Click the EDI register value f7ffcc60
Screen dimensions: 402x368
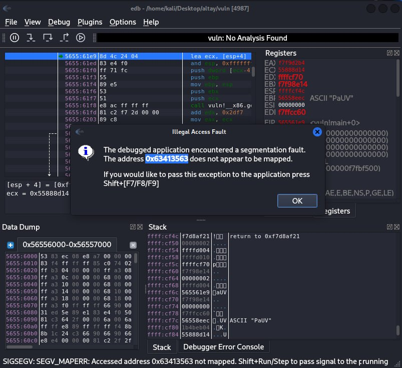click(292, 112)
